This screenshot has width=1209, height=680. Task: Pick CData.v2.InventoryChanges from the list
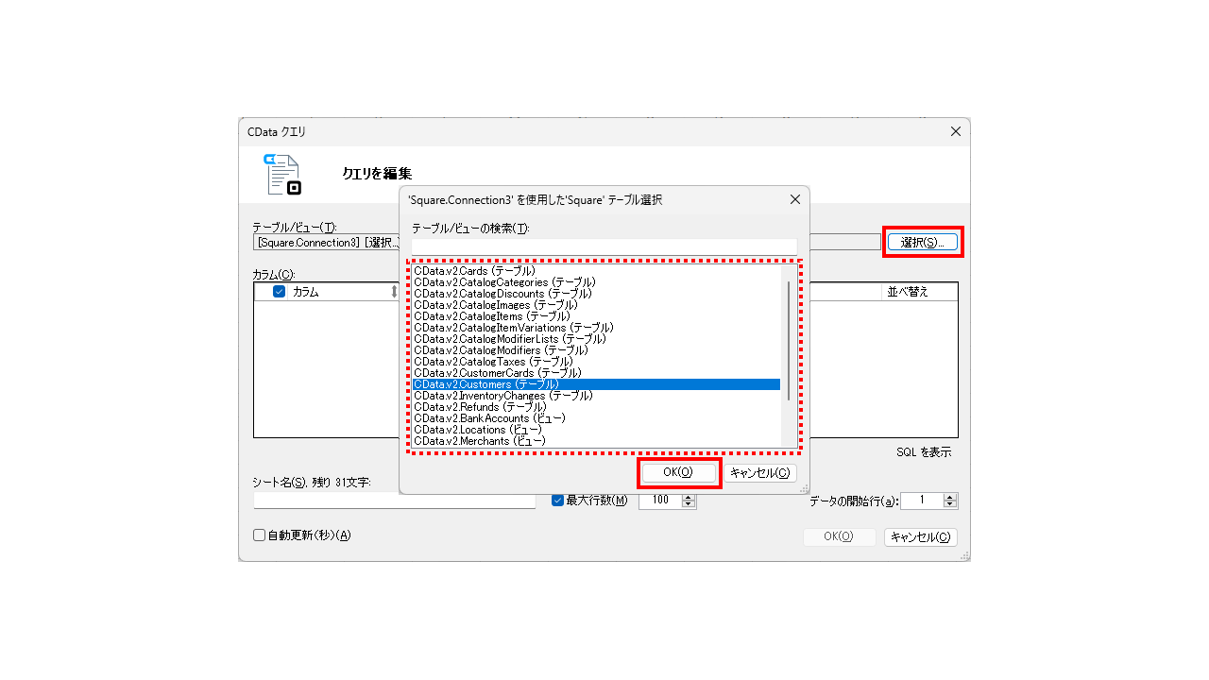596,396
